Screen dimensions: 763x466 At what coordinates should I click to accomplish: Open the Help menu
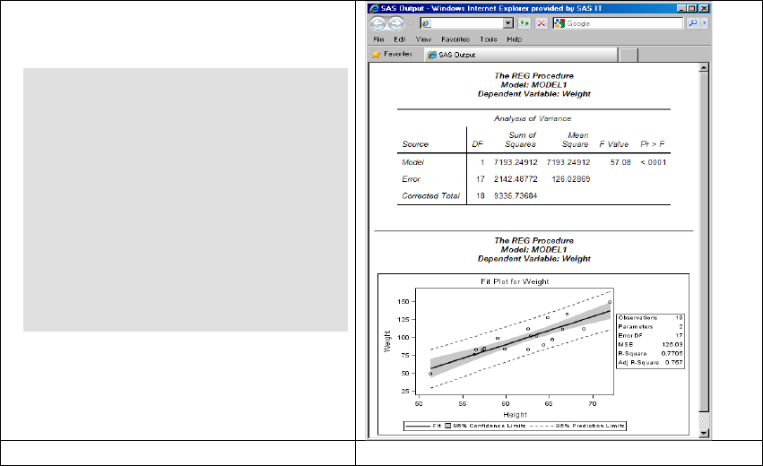click(x=515, y=39)
